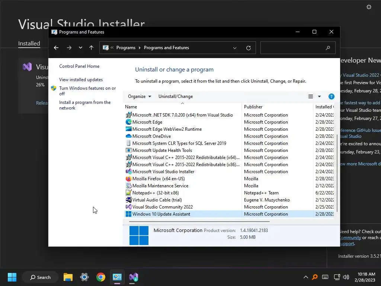Click the Visual Studio Installer list icon

128,171
